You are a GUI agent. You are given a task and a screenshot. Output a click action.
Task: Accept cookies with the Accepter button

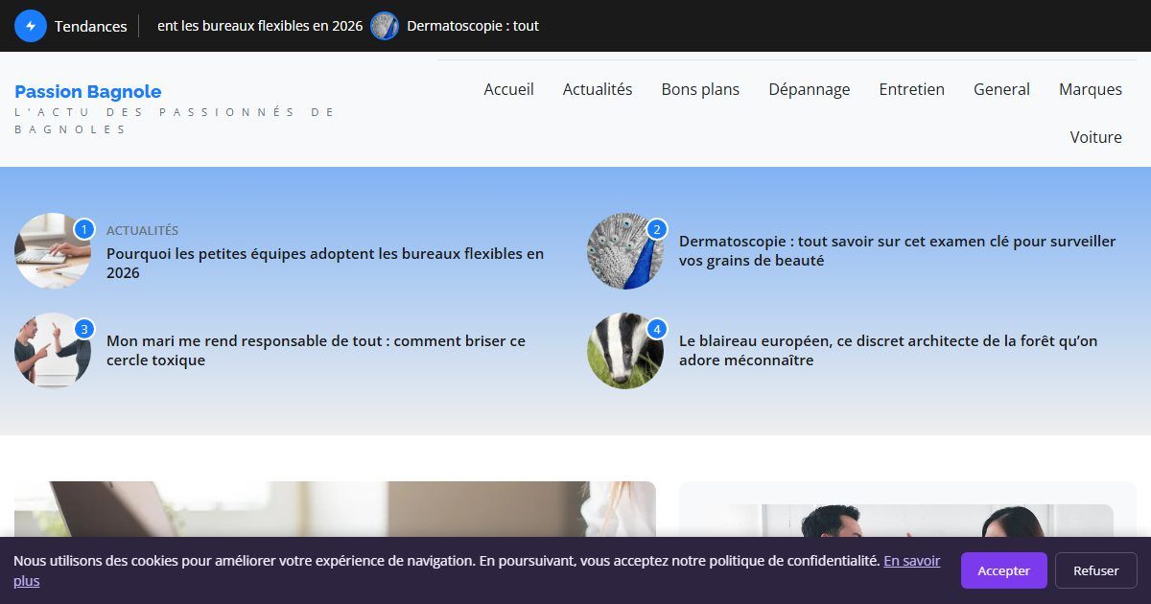(x=1004, y=570)
